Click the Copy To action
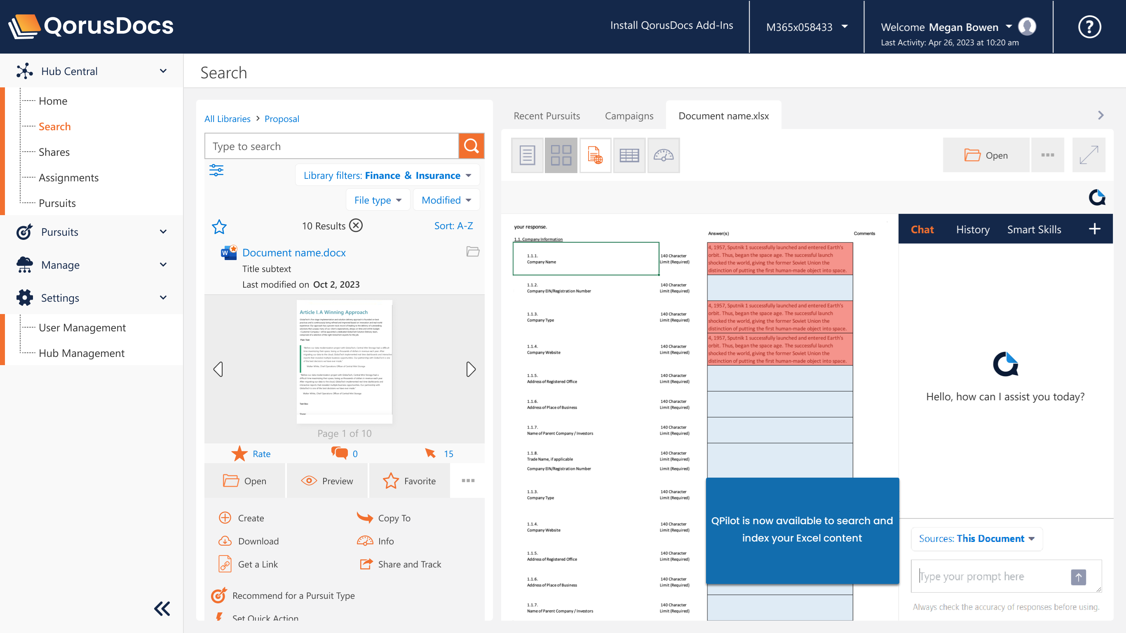This screenshot has height=633, width=1126. tap(383, 518)
